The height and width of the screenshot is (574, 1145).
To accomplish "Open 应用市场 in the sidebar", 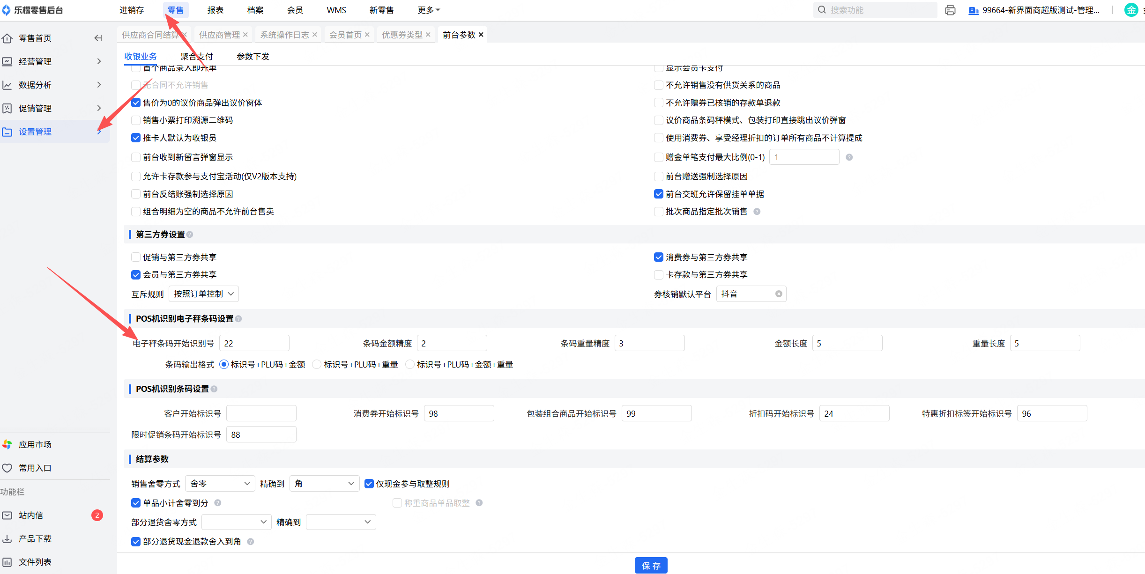I will coord(35,444).
